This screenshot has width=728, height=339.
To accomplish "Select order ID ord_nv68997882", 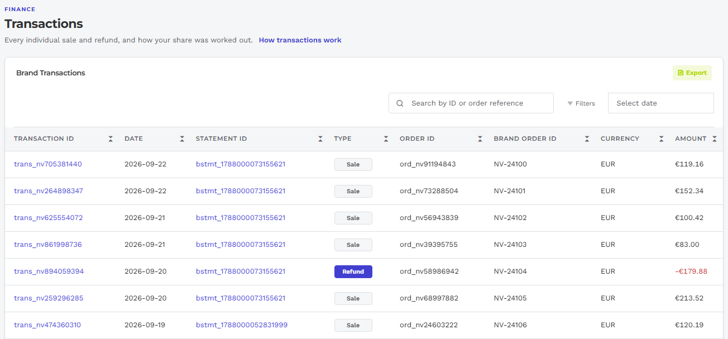I will pos(429,298).
